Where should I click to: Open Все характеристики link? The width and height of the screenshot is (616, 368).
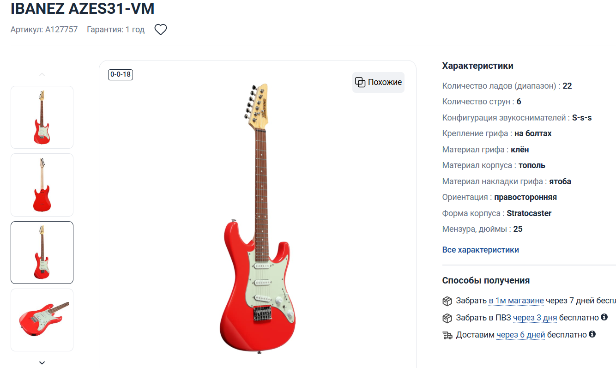[x=481, y=250]
